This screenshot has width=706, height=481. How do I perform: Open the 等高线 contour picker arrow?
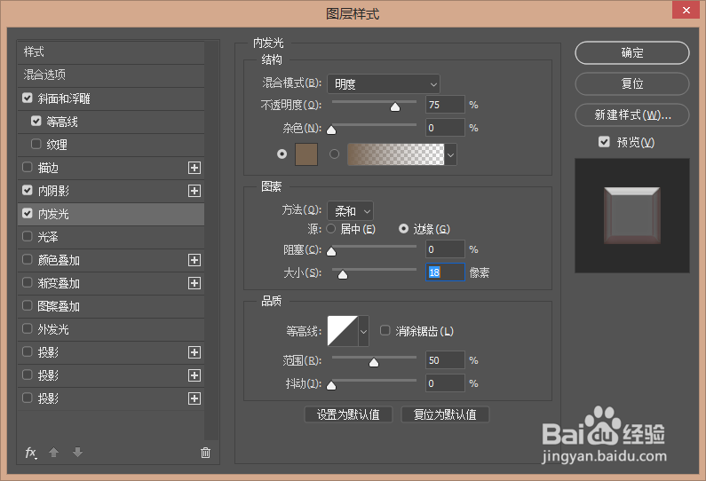tap(363, 331)
